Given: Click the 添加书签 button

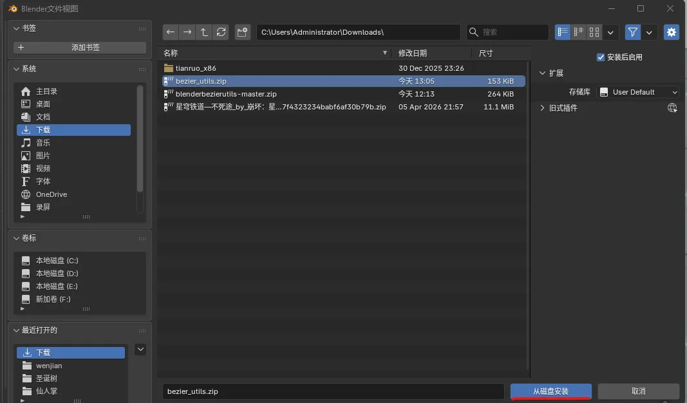Looking at the screenshot, I should [80, 47].
